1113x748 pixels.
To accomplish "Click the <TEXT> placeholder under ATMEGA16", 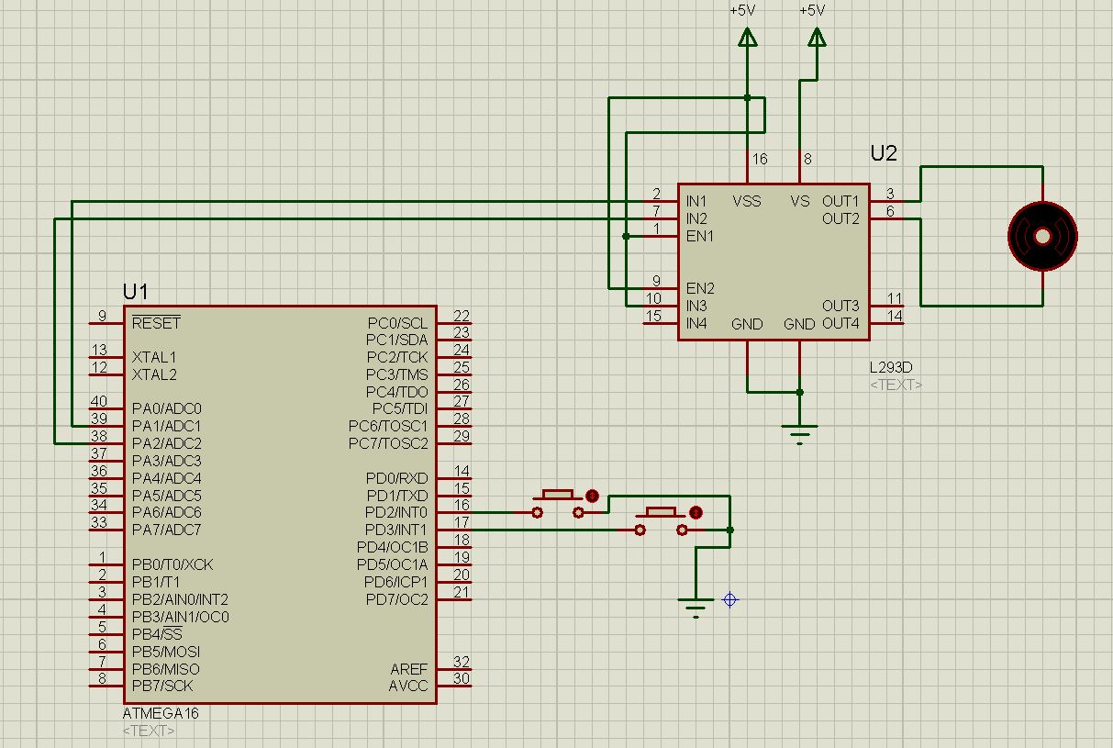I will (149, 731).
